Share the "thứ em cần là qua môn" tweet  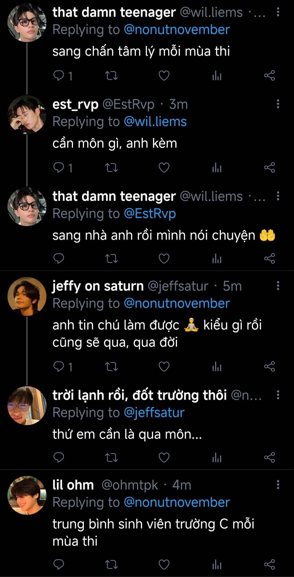[269, 457]
